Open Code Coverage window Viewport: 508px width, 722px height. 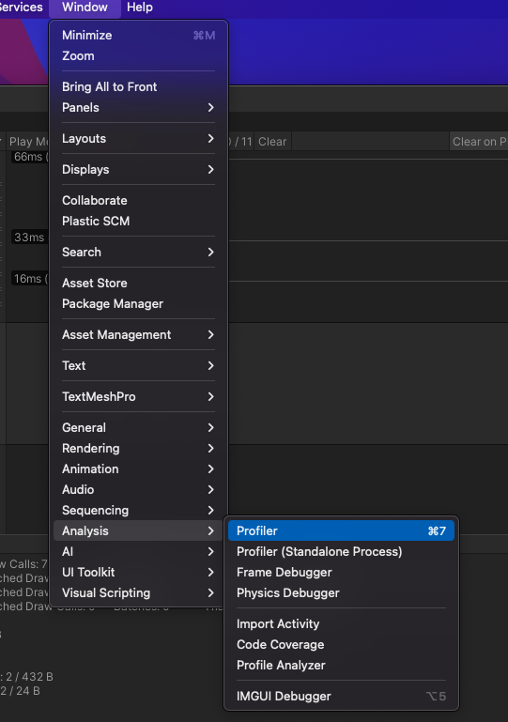tap(341, 644)
